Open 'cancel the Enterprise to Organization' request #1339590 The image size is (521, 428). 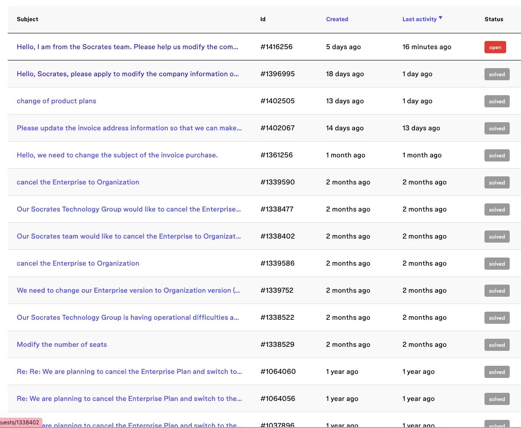[78, 182]
